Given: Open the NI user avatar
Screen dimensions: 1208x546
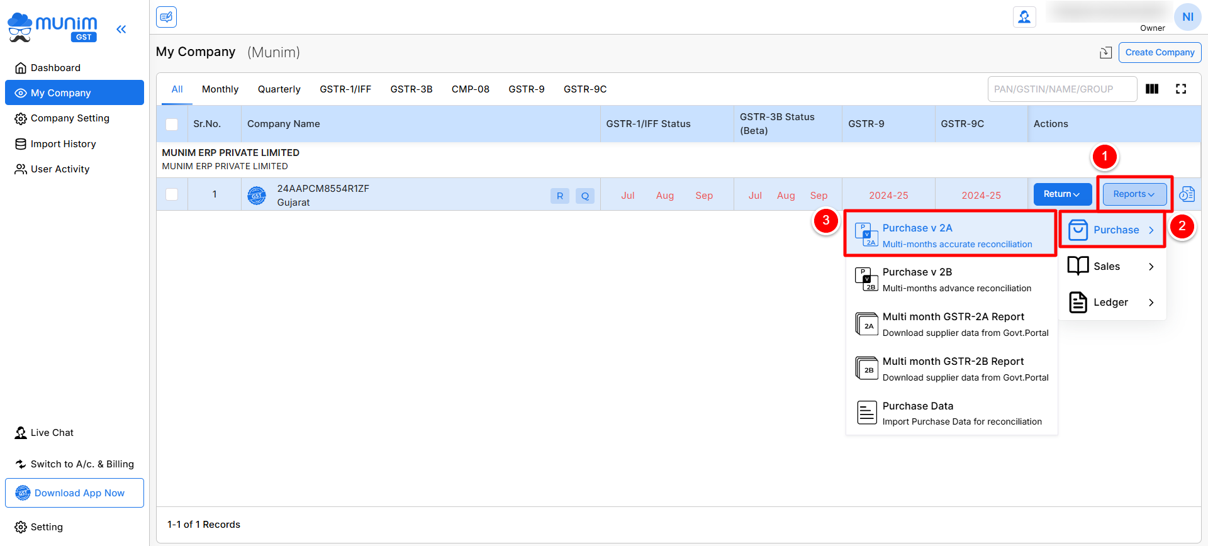Looking at the screenshot, I should [1187, 17].
